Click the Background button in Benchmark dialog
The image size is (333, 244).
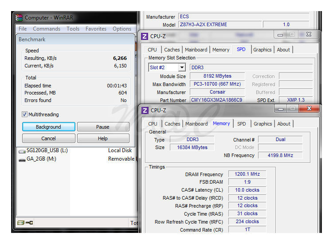[x=48, y=127]
